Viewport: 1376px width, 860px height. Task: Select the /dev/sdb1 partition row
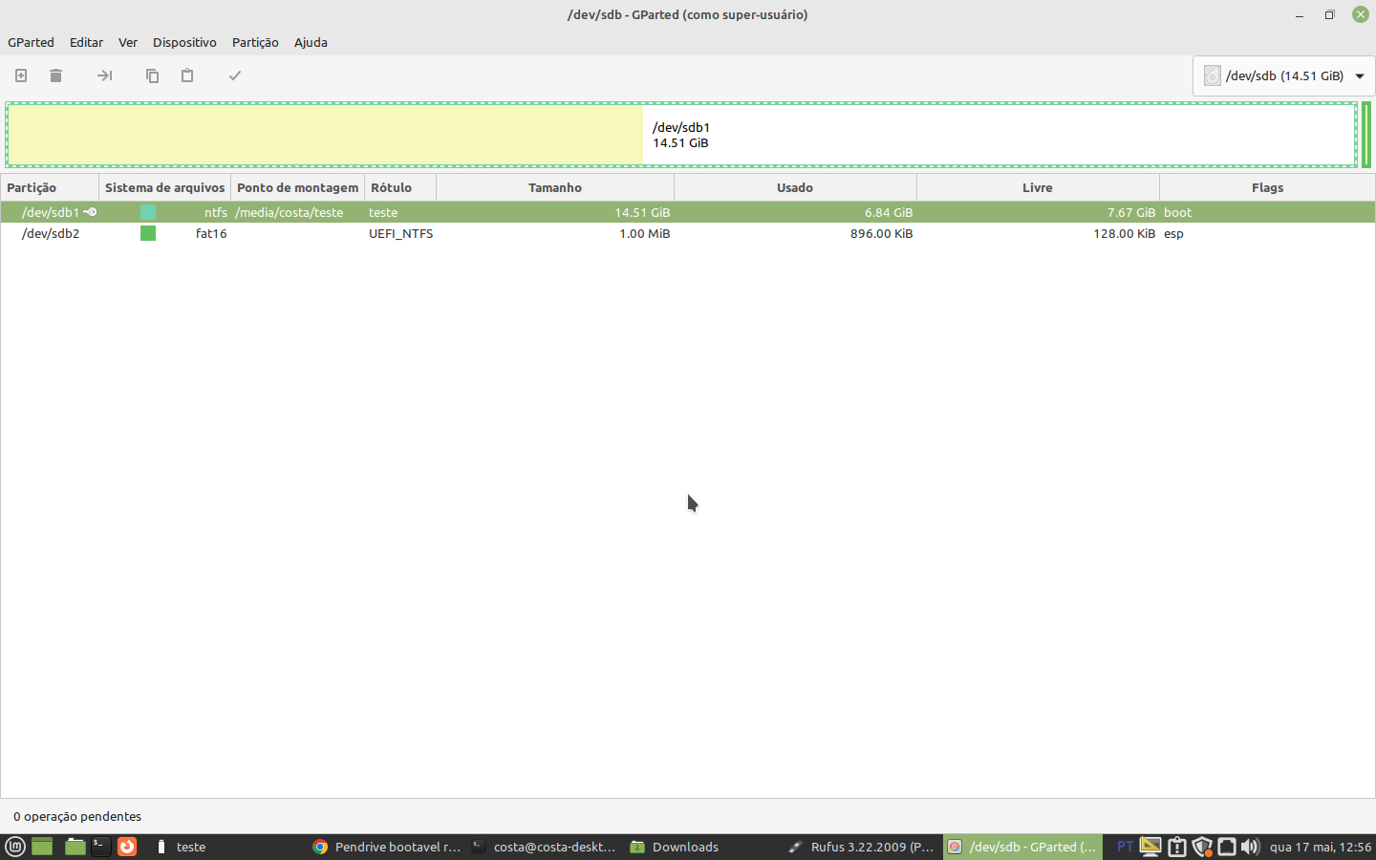(x=688, y=212)
